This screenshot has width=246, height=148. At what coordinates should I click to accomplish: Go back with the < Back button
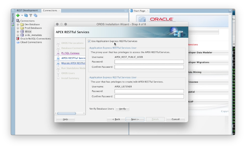point(116,119)
